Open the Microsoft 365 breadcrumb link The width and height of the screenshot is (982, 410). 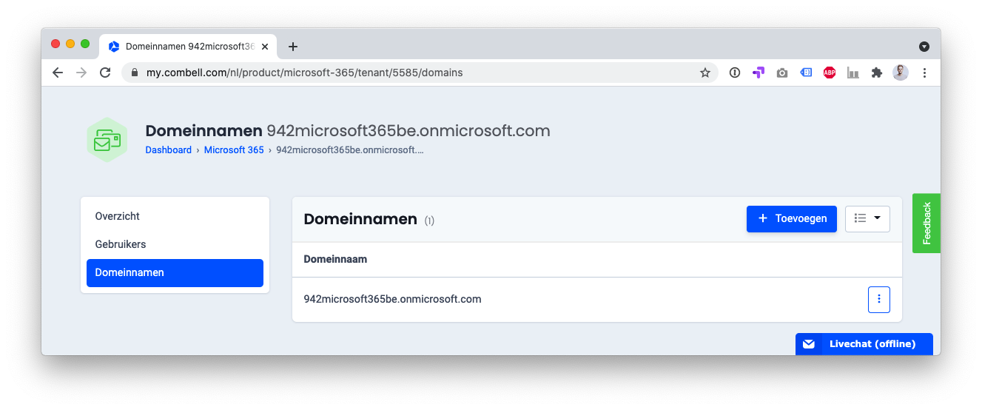point(234,150)
